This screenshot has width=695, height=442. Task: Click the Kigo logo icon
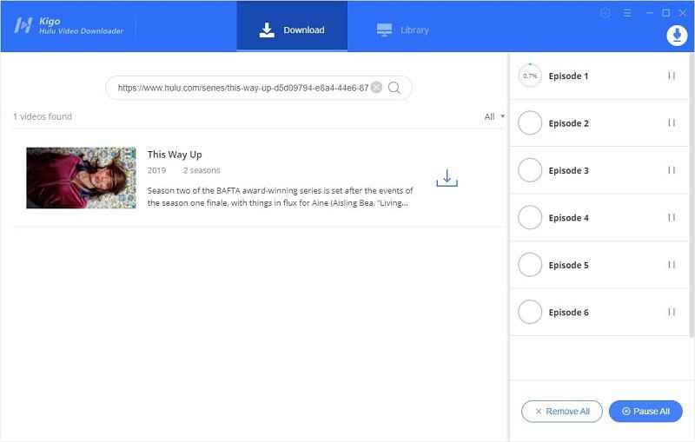(23, 25)
